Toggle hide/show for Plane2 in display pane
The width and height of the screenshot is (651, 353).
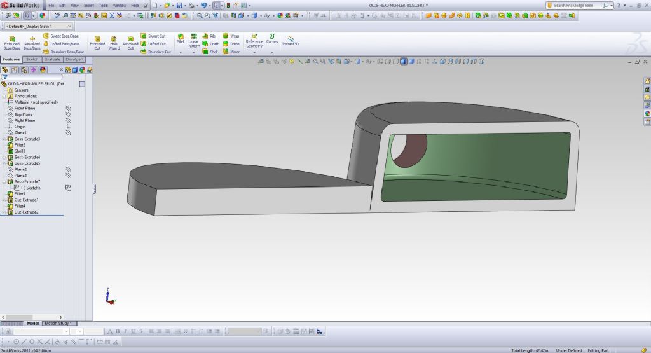(68, 169)
